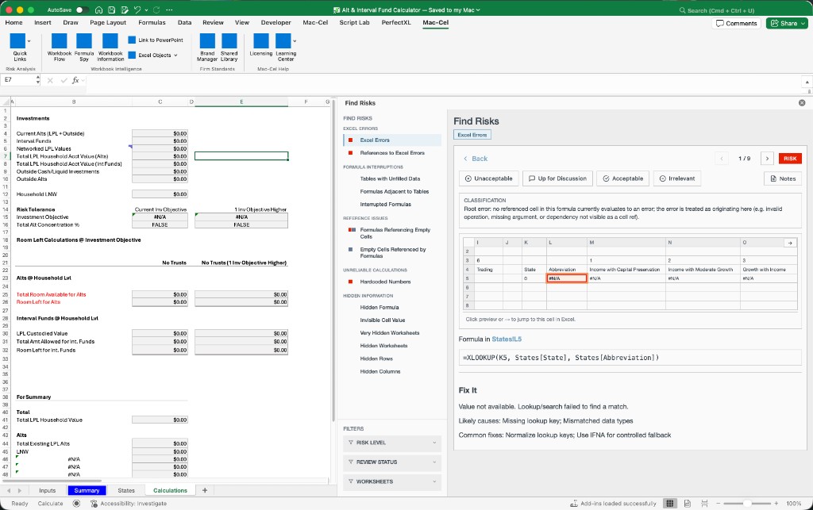Adjust the zoom slider in the status bar
The width and height of the screenshot is (813, 510).
click(x=747, y=504)
